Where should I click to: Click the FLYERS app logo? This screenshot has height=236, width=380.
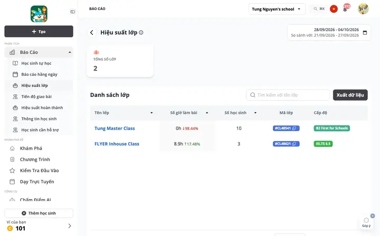(x=39, y=14)
